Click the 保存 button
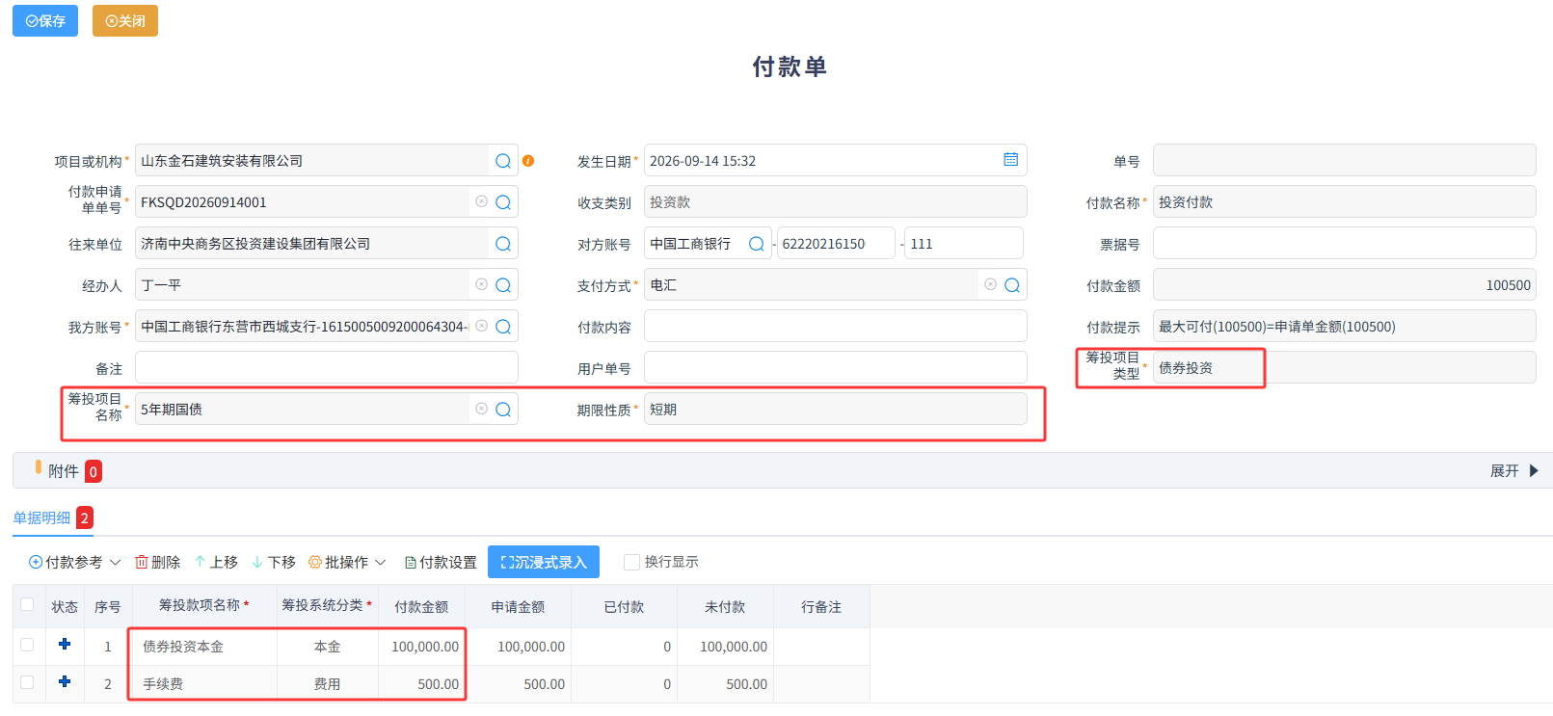Viewport: 1553px width, 716px height. 45,20
